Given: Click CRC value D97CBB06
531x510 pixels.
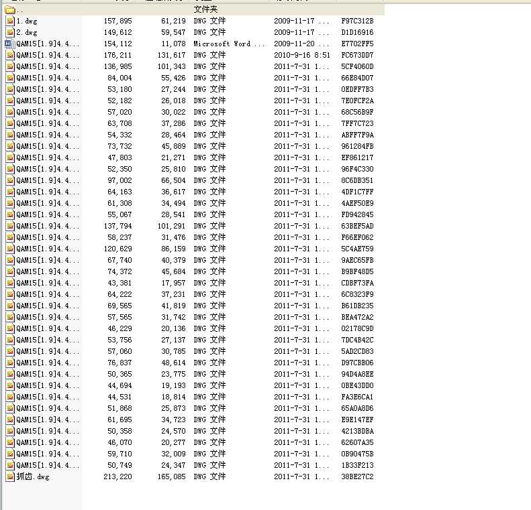Looking at the screenshot, I should coord(357,363).
